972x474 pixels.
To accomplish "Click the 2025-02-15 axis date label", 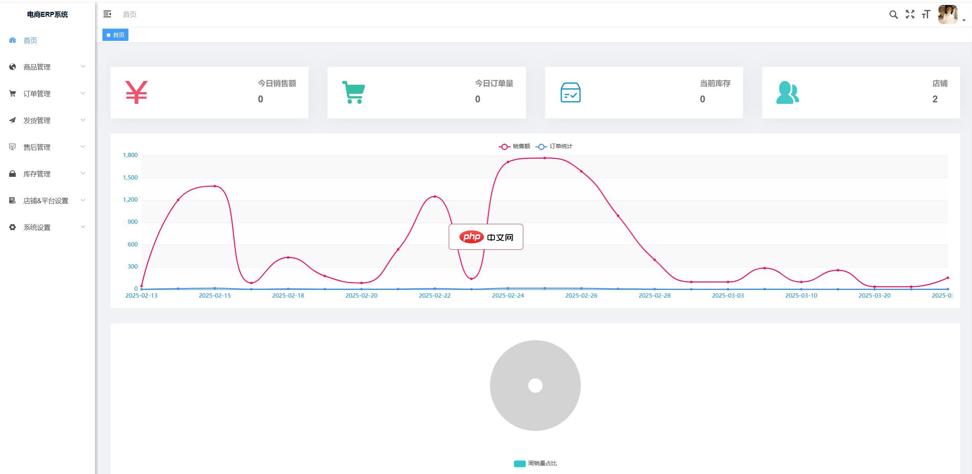I will point(215,296).
